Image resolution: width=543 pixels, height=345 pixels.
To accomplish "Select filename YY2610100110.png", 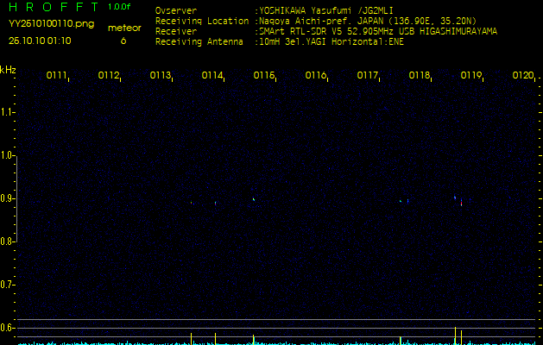I will (51, 23).
